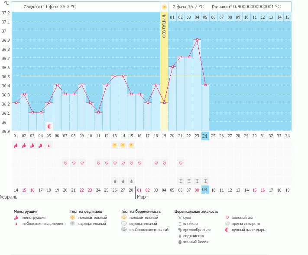Image resolution: width=308 pixels, height=255 pixels.
Task: Click legend icon for положительный ovulation test
Action: [73, 217]
